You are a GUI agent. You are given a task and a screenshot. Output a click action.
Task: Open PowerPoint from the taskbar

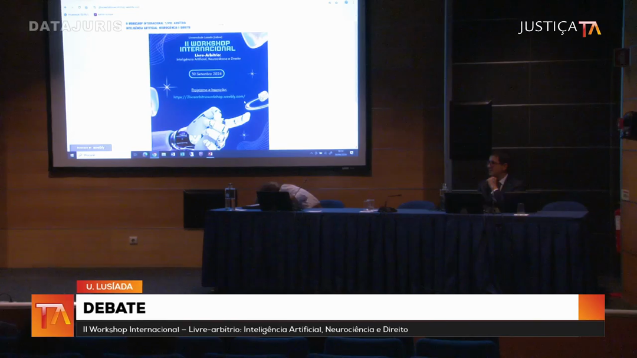pyautogui.click(x=210, y=154)
